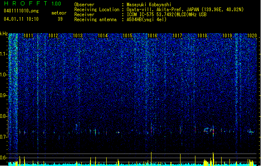Click the 0.9 frequency axis label
Image resolution: width=261 pixels, height=166 pixels.
pos(4,95)
